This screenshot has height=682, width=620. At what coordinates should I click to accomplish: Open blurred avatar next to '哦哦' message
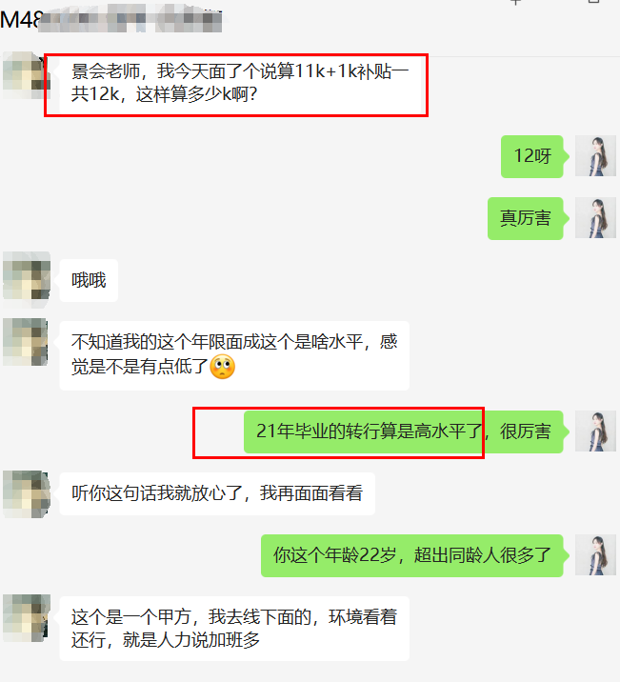point(27,279)
